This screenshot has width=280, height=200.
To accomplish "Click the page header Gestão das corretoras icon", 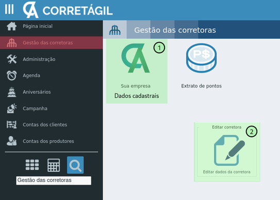I will point(114,30).
